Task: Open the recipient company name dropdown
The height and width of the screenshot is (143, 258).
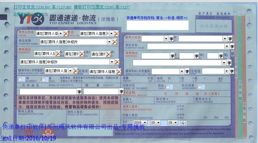Action: (227, 47)
